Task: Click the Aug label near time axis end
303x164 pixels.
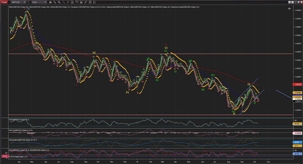Action: click(x=229, y=162)
